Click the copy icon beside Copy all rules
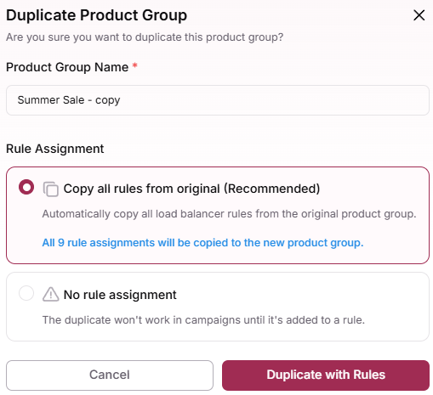 [x=51, y=189]
